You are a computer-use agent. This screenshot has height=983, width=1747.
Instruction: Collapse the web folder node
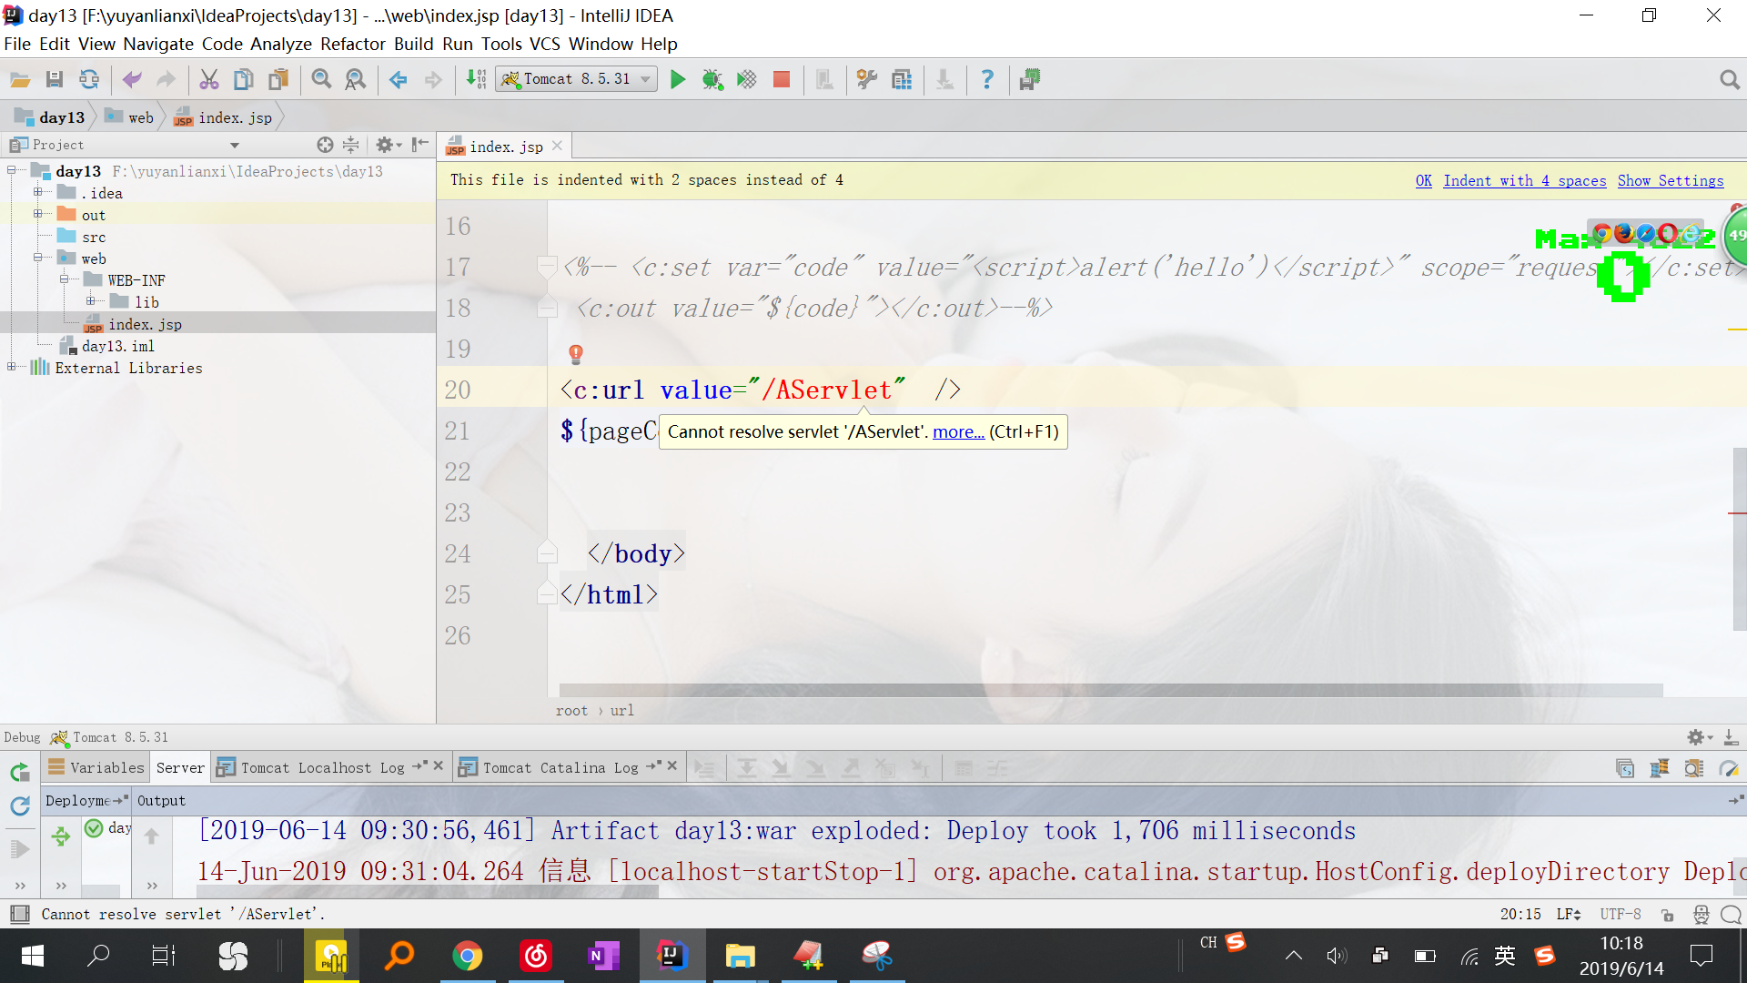[x=38, y=258]
